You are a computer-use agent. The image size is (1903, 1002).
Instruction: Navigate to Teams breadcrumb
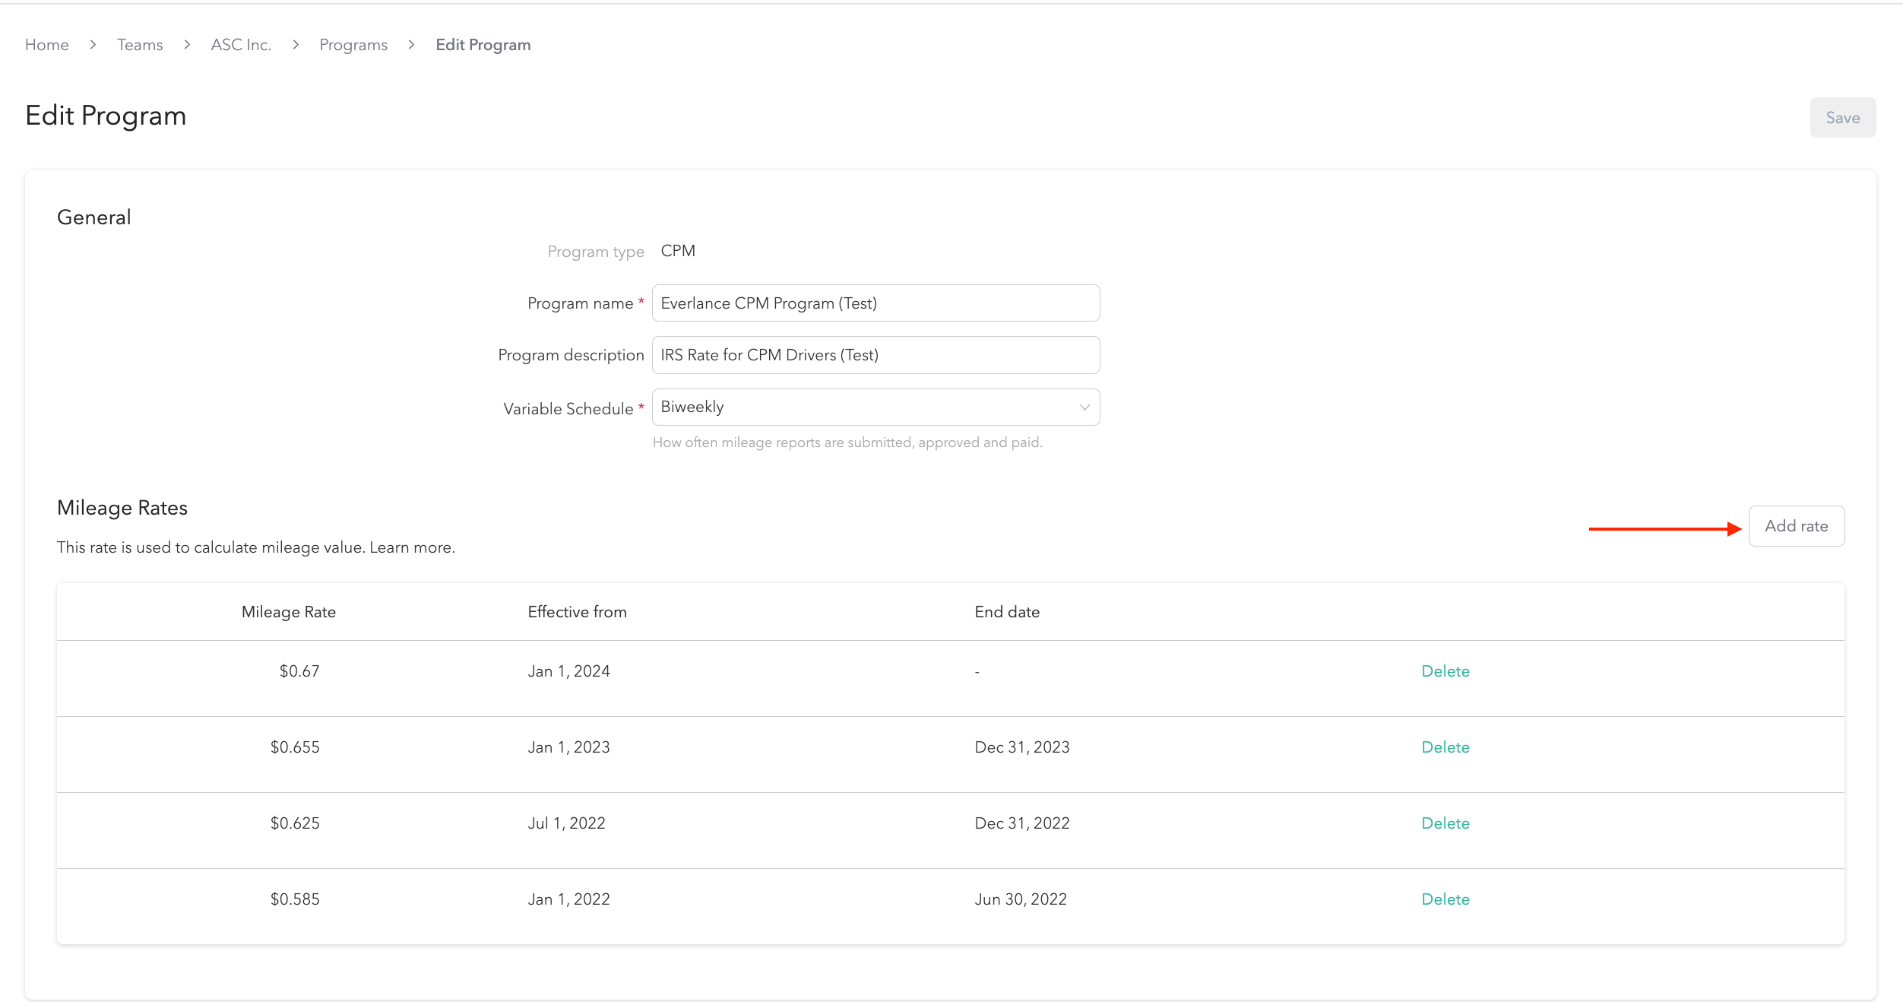point(140,45)
